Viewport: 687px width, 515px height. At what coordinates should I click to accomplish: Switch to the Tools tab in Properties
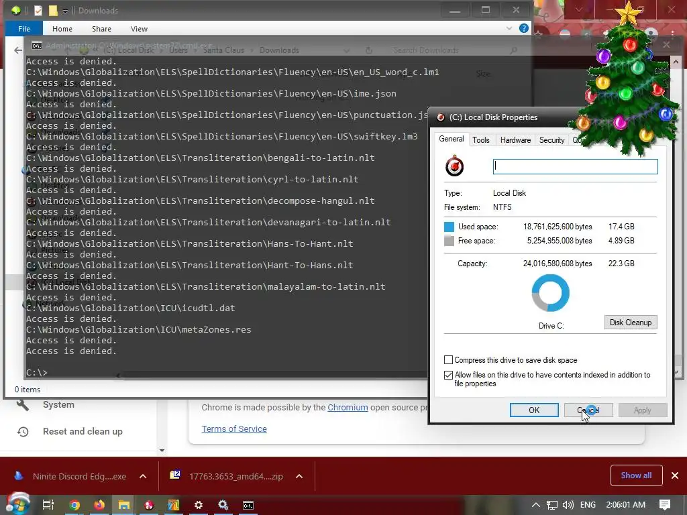(x=480, y=140)
